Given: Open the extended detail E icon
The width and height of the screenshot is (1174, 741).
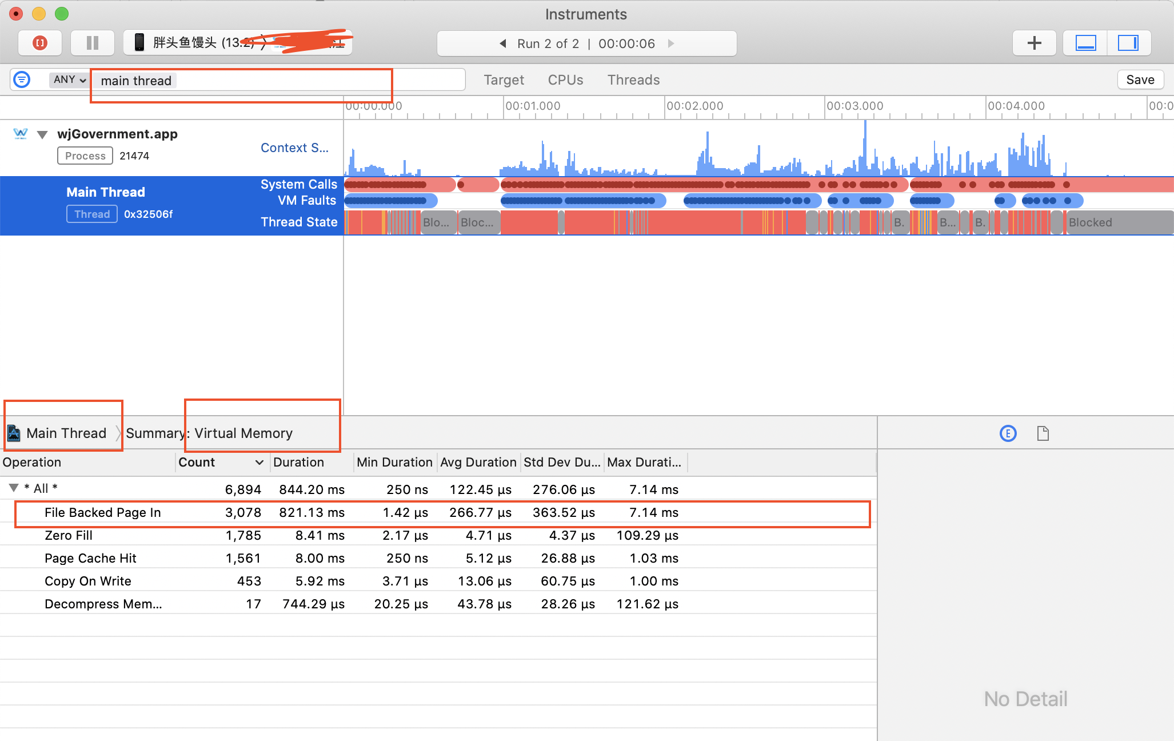Looking at the screenshot, I should pos(1008,433).
